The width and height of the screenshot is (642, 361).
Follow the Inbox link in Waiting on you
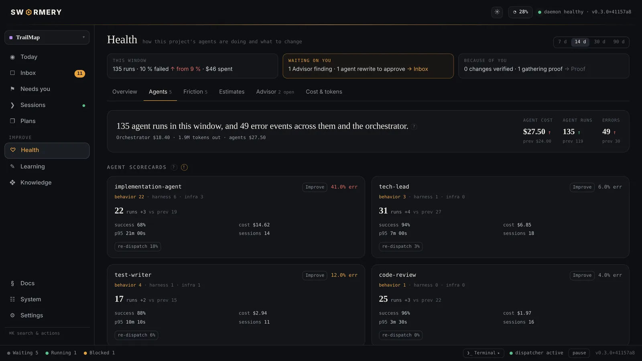[x=418, y=69]
